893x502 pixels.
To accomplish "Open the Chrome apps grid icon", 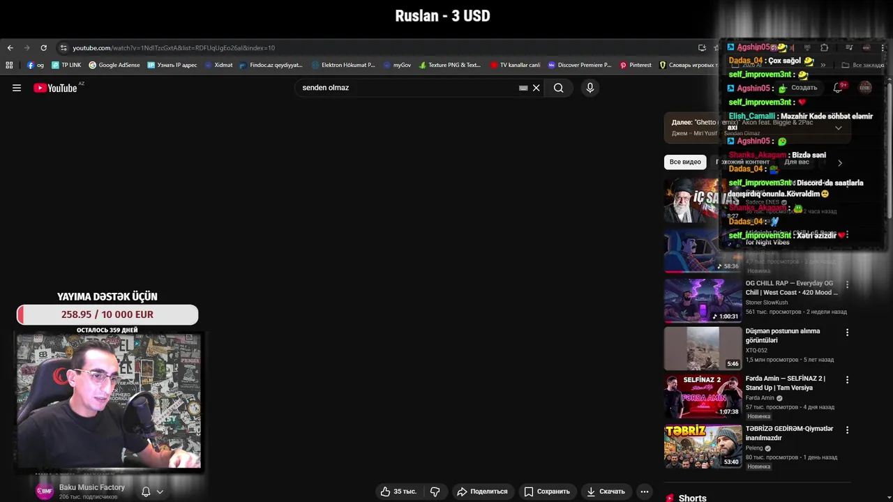I will [x=9, y=65].
